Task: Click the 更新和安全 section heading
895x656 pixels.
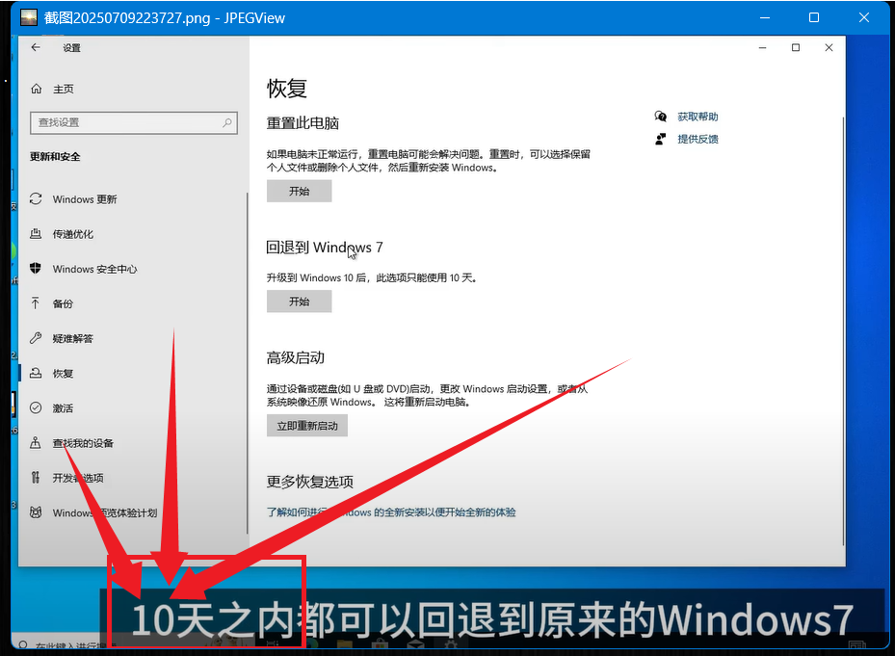Action: [x=55, y=156]
